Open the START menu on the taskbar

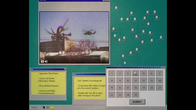(34, 107)
